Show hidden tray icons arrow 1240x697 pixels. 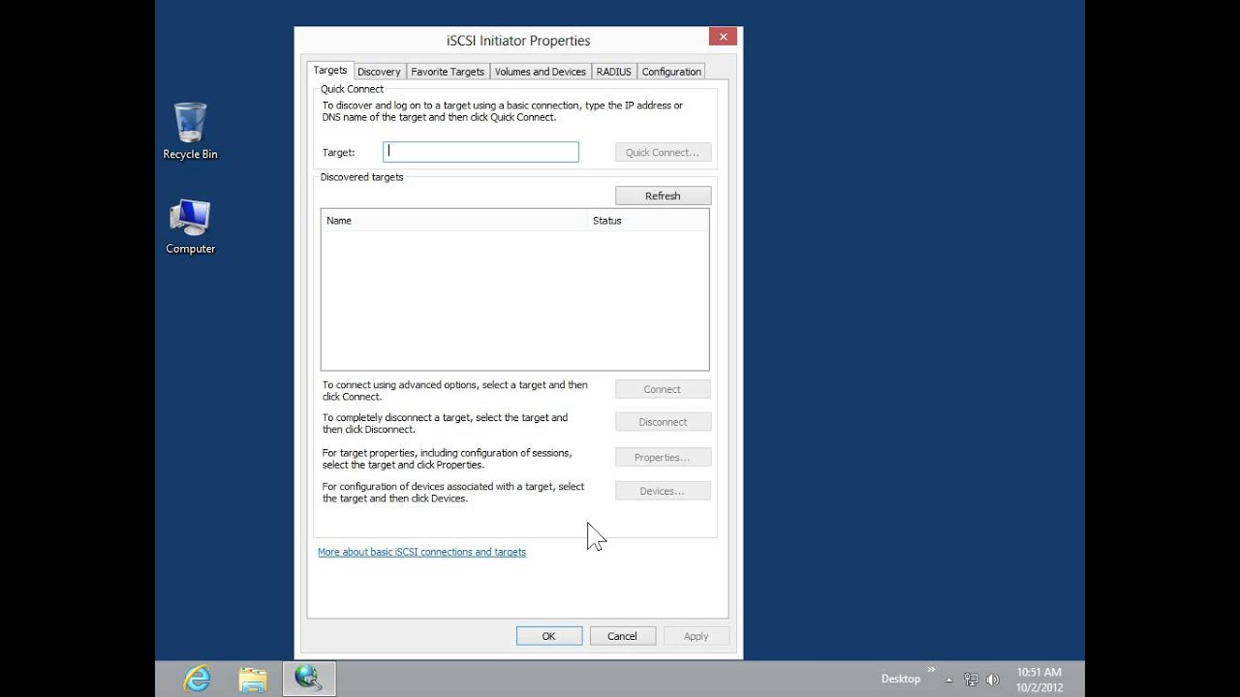coord(949,680)
